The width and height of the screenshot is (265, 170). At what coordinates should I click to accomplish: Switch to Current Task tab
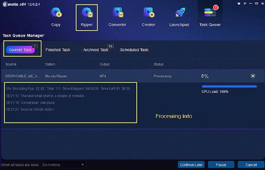click(x=20, y=50)
